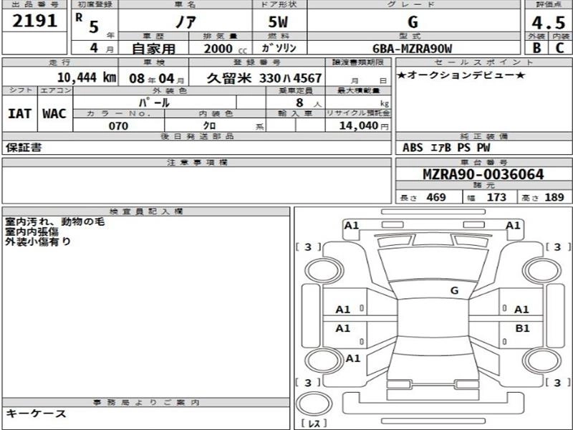The image size is (573, 430).
Task: Click the interior color クロ
Action: [209, 126]
